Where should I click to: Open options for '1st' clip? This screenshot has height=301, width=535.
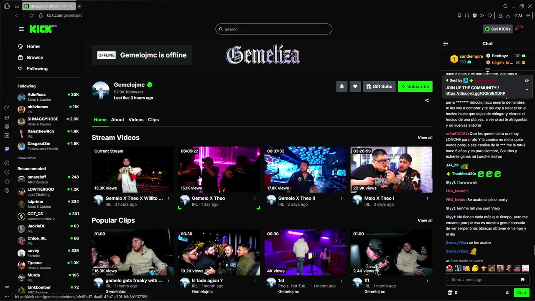tap(341, 281)
